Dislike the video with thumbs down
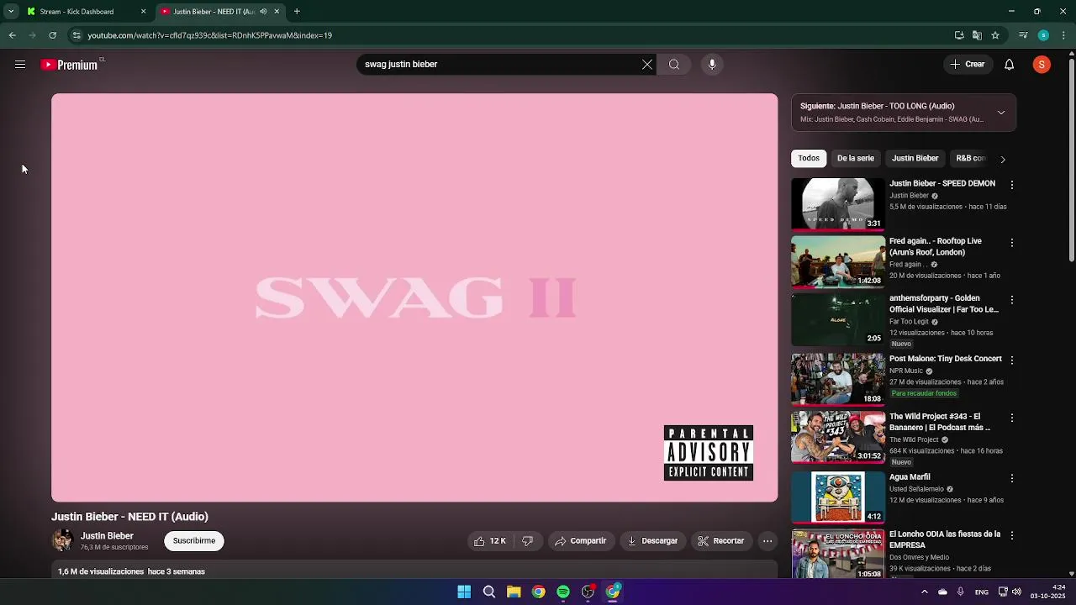Viewport: 1076px width, 605px height. tap(527, 541)
